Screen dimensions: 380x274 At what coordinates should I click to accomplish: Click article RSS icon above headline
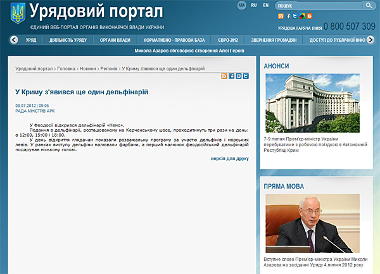pyautogui.click(x=224, y=76)
